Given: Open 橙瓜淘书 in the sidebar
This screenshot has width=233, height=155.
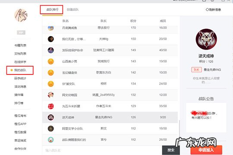Looking at the screenshot, I should (x=20, y=116).
